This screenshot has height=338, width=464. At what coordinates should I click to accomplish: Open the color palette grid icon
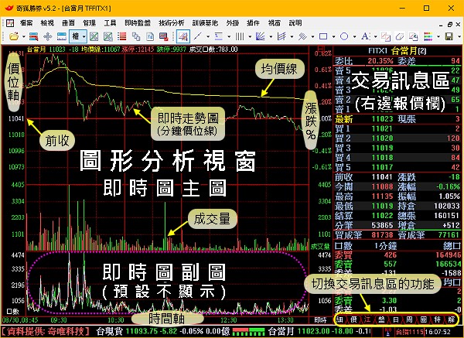click(x=428, y=36)
